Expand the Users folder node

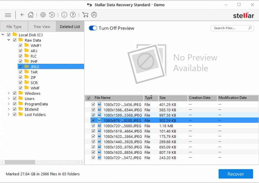[x=9, y=99]
